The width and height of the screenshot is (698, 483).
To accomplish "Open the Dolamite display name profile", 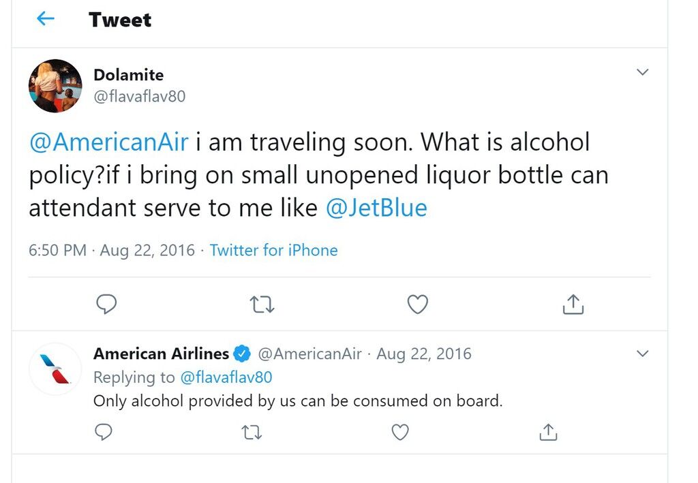I will (x=129, y=75).
